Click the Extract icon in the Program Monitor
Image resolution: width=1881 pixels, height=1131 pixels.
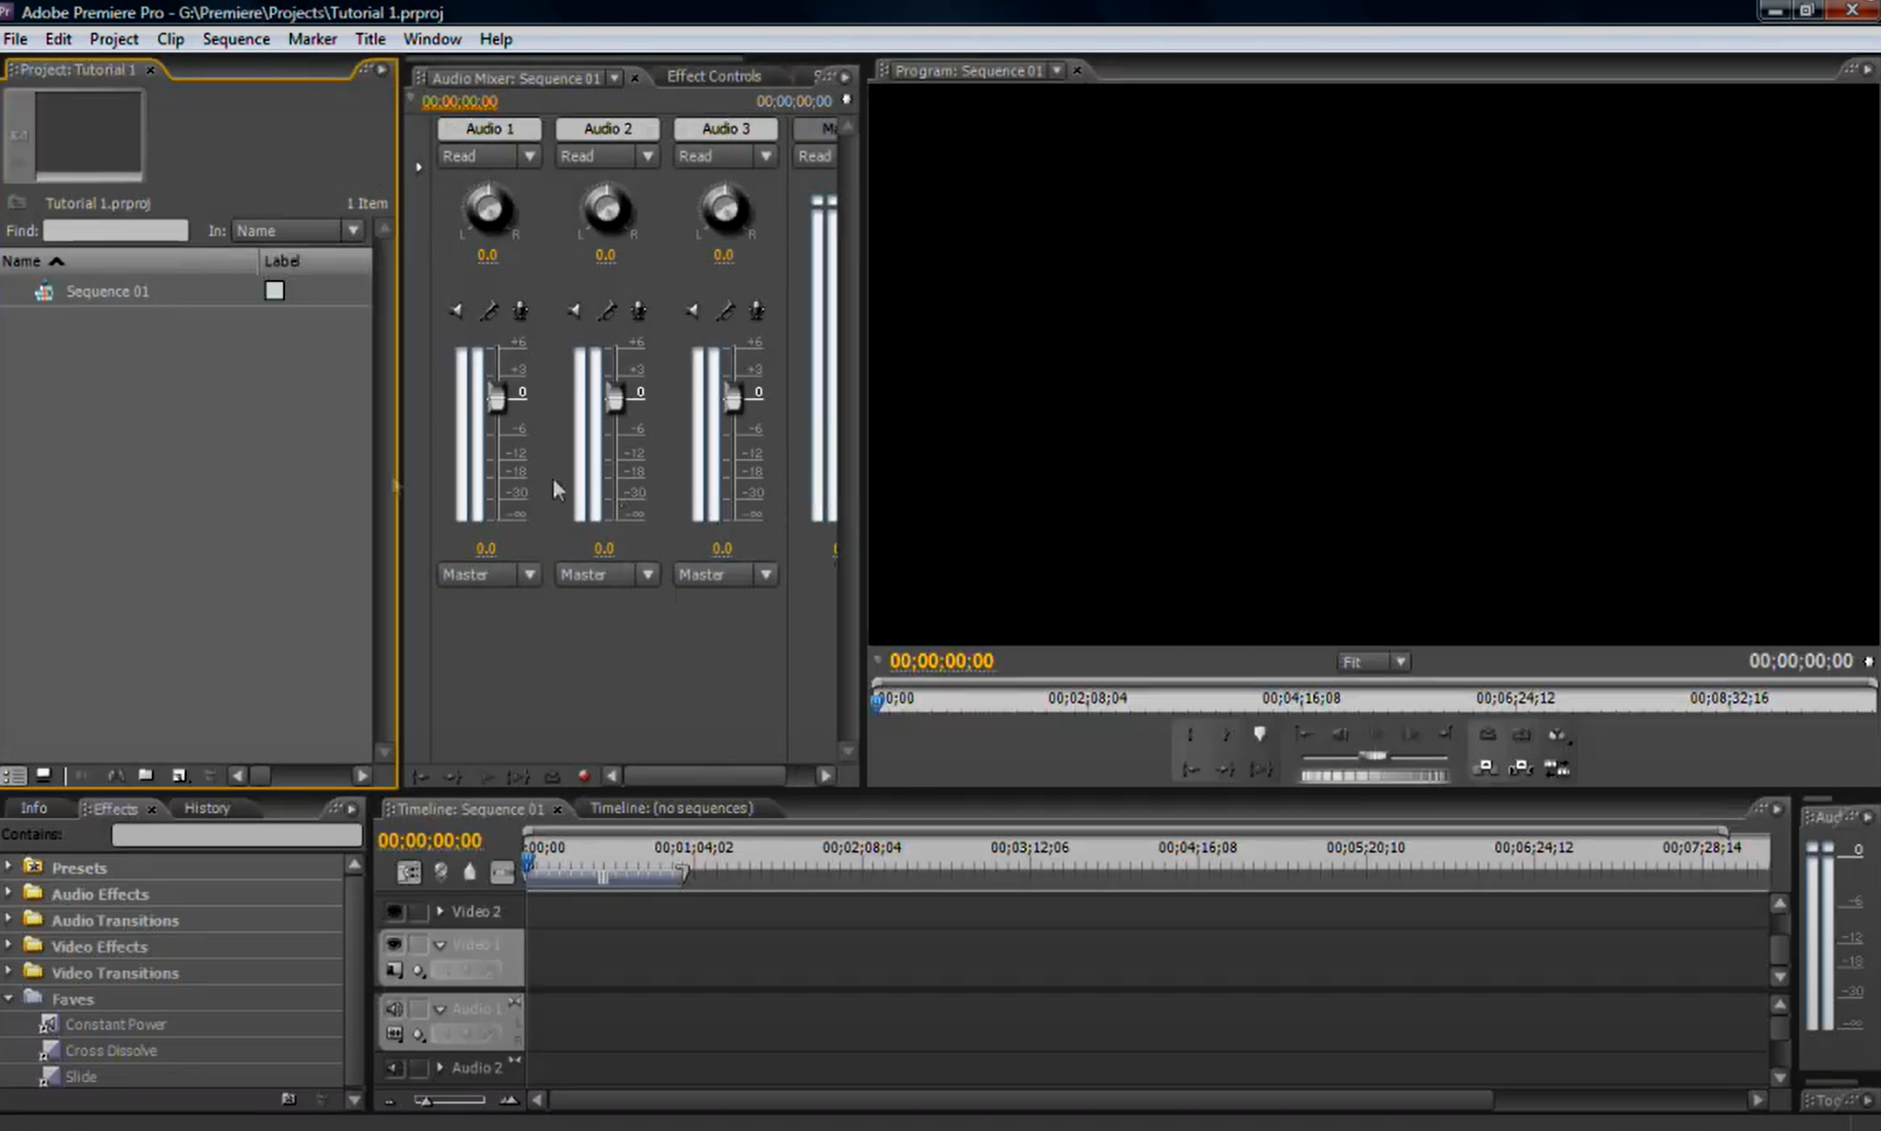click(1521, 769)
